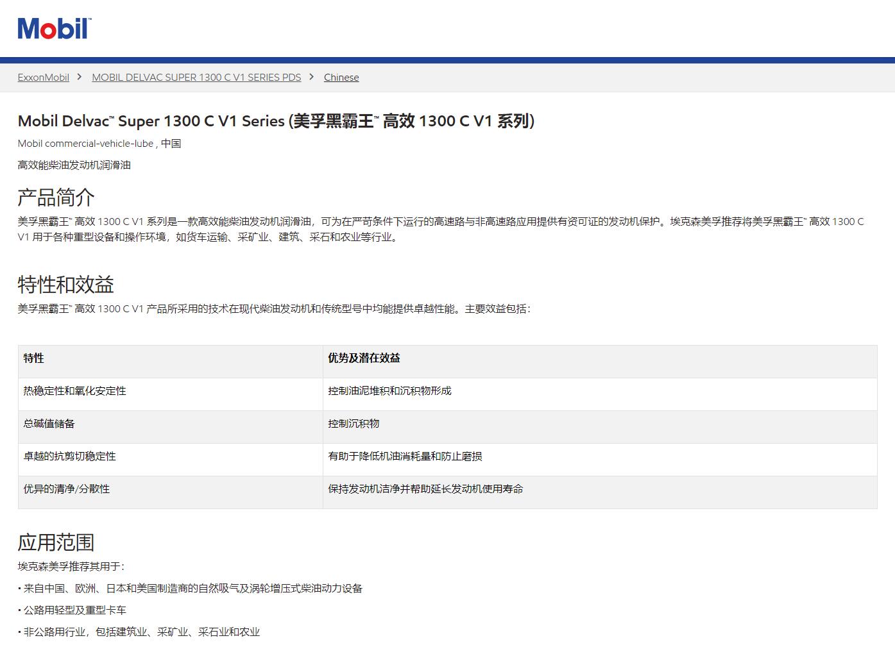This screenshot has width=895, height=654.
Task: Click the bullet starting '来自中国、欧洲、日本和美国制造商'
Action: coord(191,589)
